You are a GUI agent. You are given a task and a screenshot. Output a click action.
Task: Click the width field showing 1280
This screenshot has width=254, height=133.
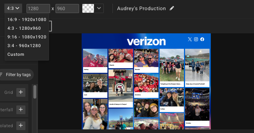38,8
